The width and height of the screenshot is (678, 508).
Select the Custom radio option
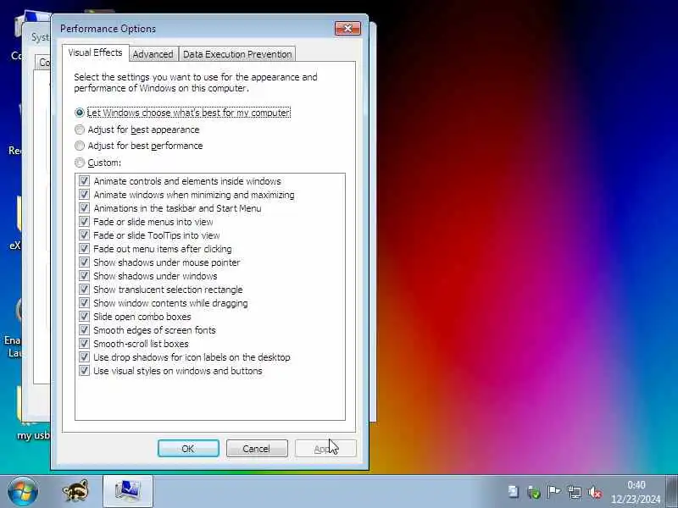[x=97, y=163]
